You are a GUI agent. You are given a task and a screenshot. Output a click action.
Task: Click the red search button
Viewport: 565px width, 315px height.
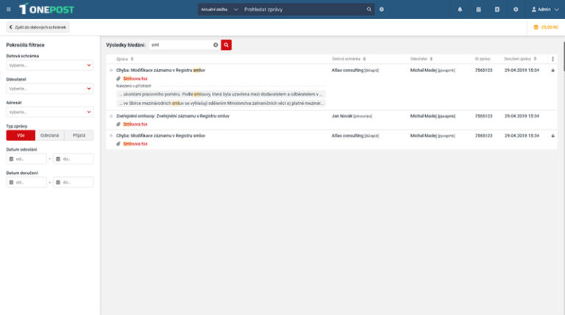pyautogui.click(x=227, y=45)
